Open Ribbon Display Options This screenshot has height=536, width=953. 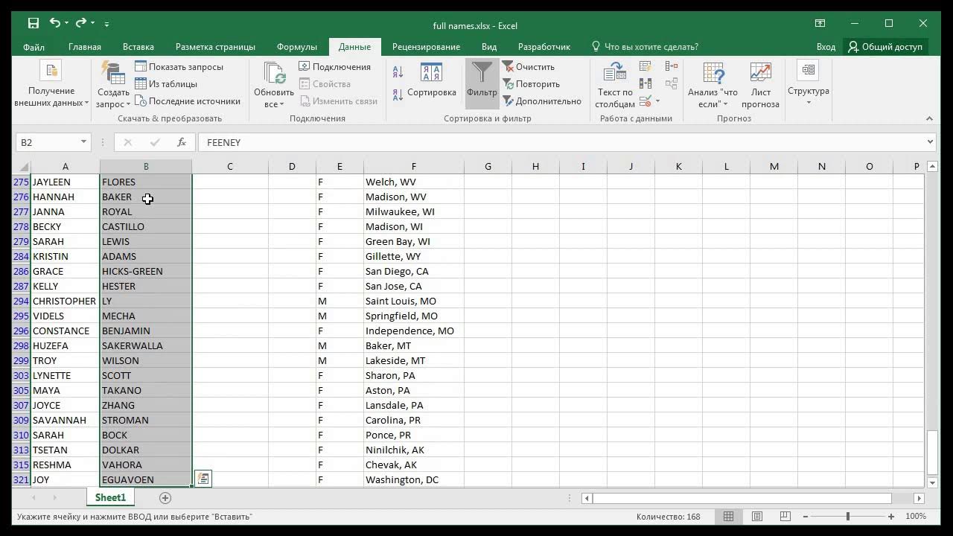click(820, 24)
